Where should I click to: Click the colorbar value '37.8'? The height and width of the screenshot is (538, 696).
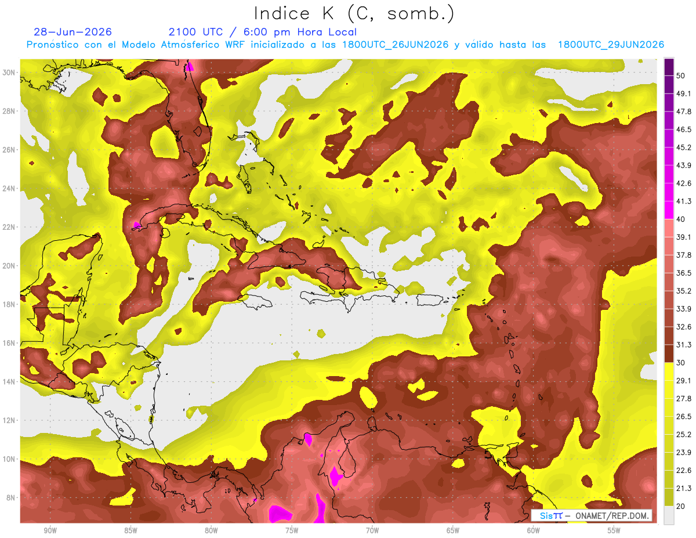[x=684, y=255]
